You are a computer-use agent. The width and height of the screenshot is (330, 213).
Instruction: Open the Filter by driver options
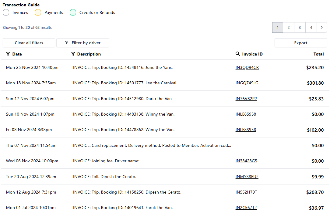[x=82, y=43]
